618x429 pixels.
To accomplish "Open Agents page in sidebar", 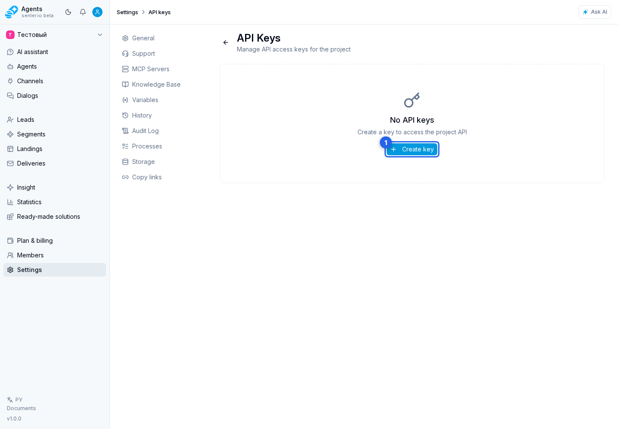I will coord(55,66).
